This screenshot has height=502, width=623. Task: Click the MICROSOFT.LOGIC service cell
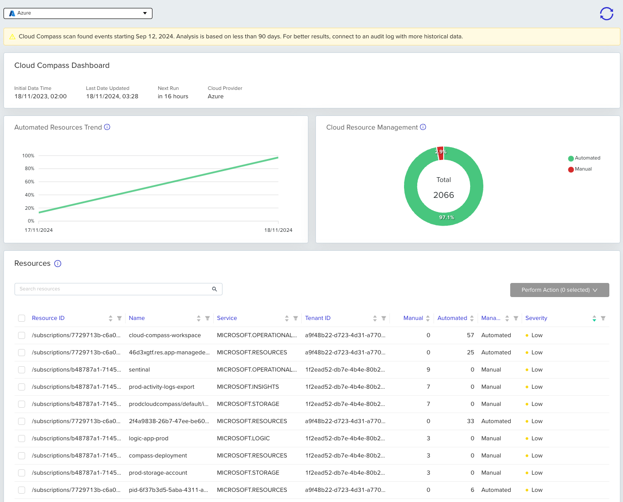(x=243, y=439)
